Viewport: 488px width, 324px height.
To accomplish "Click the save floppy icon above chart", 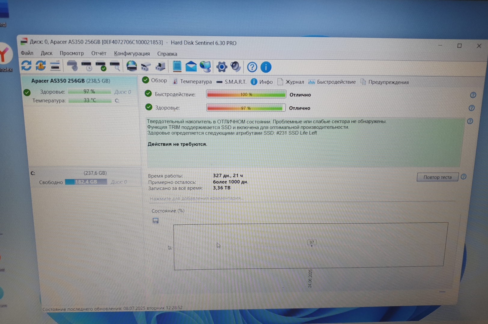I will coord(156,221).
